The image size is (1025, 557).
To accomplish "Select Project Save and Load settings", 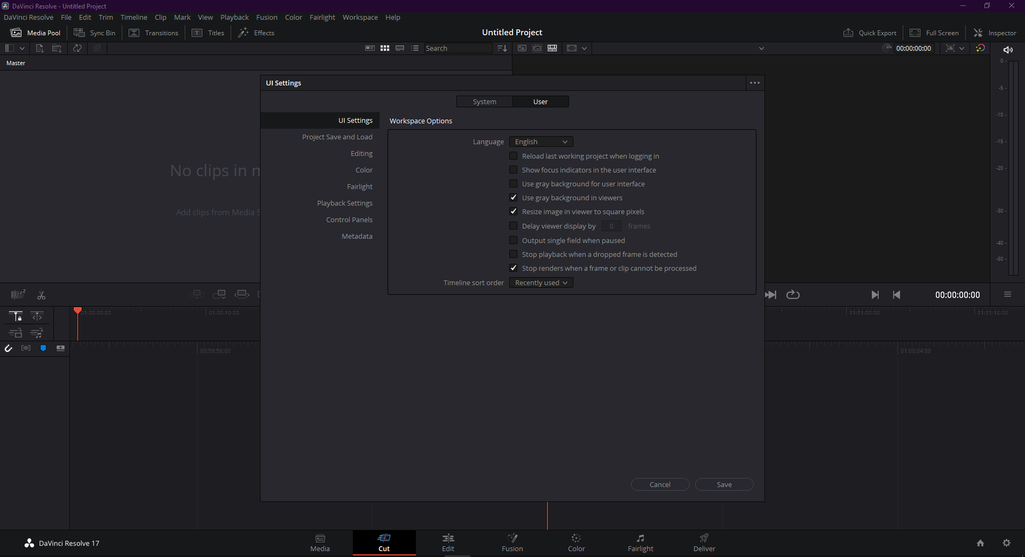I will tap(337, 137).
